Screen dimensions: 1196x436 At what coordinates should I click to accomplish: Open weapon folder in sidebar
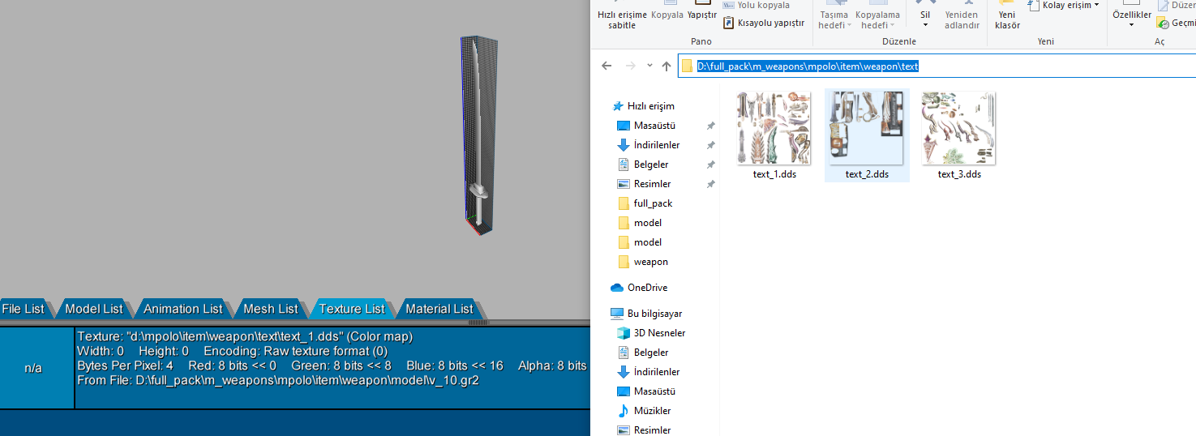650,262
